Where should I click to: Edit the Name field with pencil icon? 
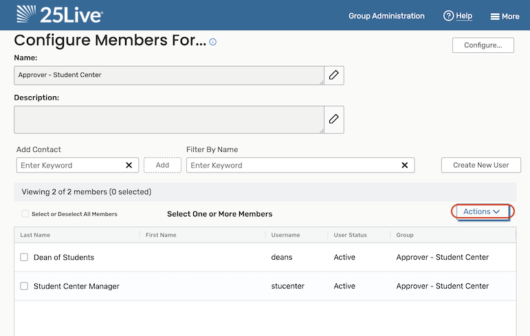[x=334, y=75]
